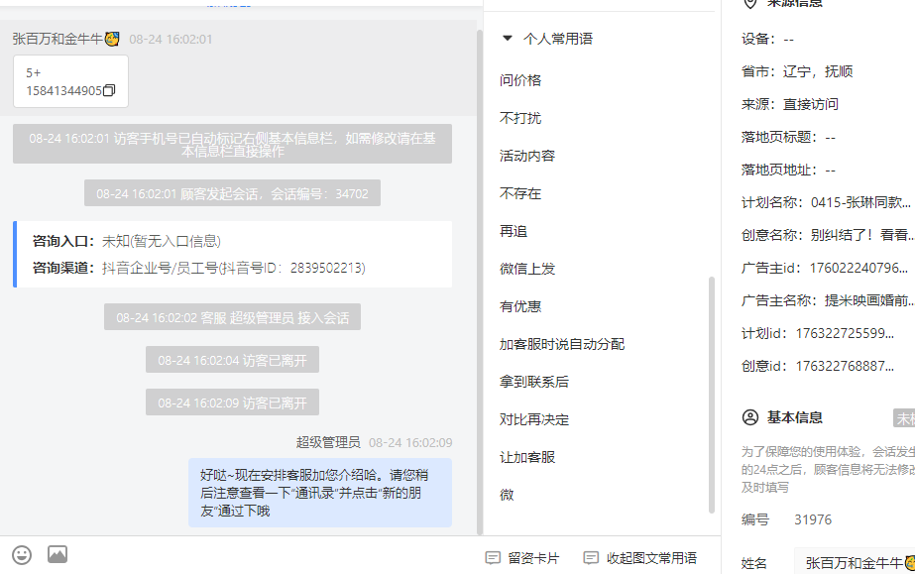
Task: Select quick phrase 加客服时说自动分配
Action: click(x=561, y=345)
